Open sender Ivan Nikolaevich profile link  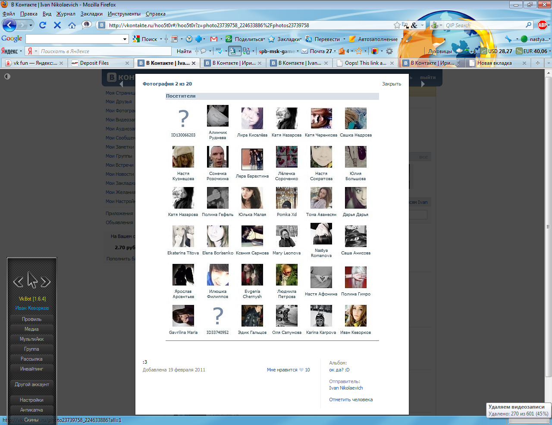click(x=346, y=388)
